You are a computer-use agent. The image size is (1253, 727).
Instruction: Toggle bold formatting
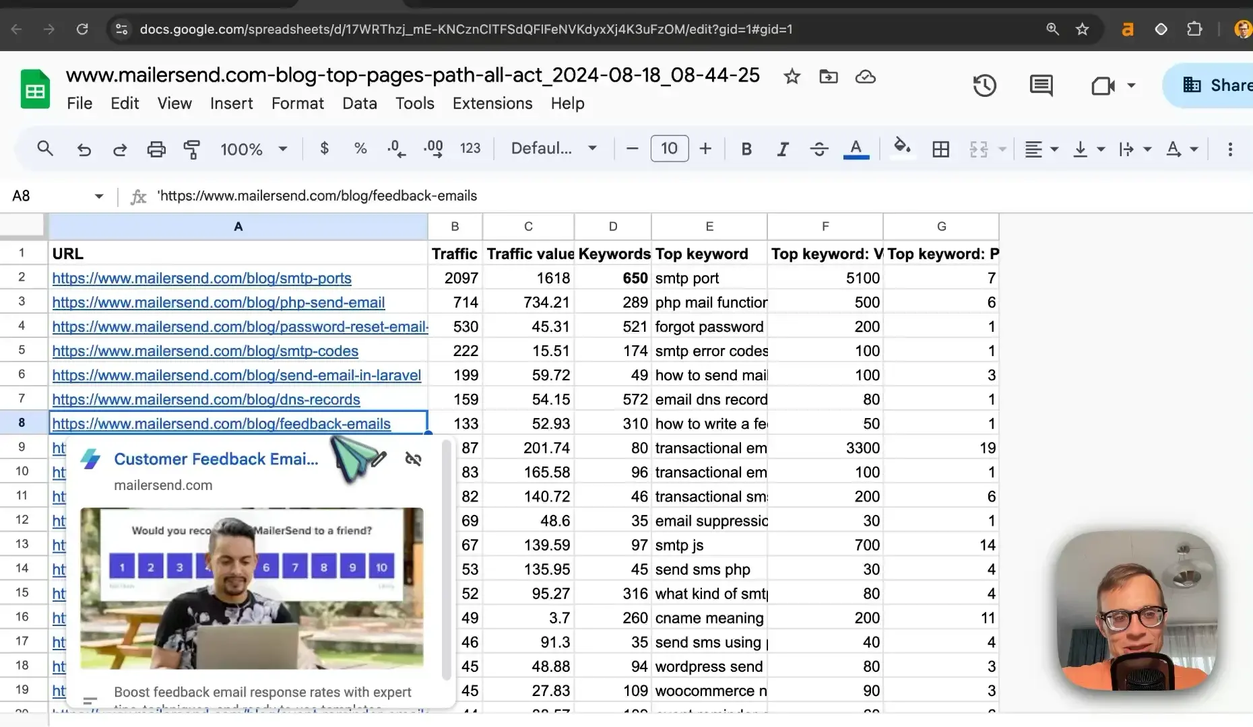pos(746,149)
